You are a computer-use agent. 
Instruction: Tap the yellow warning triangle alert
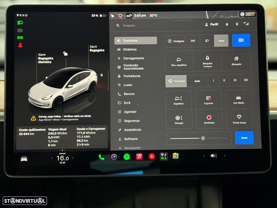[34, 118]
